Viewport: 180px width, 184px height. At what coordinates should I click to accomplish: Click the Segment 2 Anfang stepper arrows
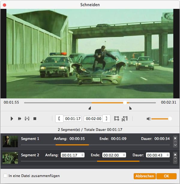point(82,155)
